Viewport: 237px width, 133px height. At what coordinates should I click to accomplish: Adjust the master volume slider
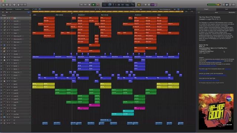[x=214, y=5]
